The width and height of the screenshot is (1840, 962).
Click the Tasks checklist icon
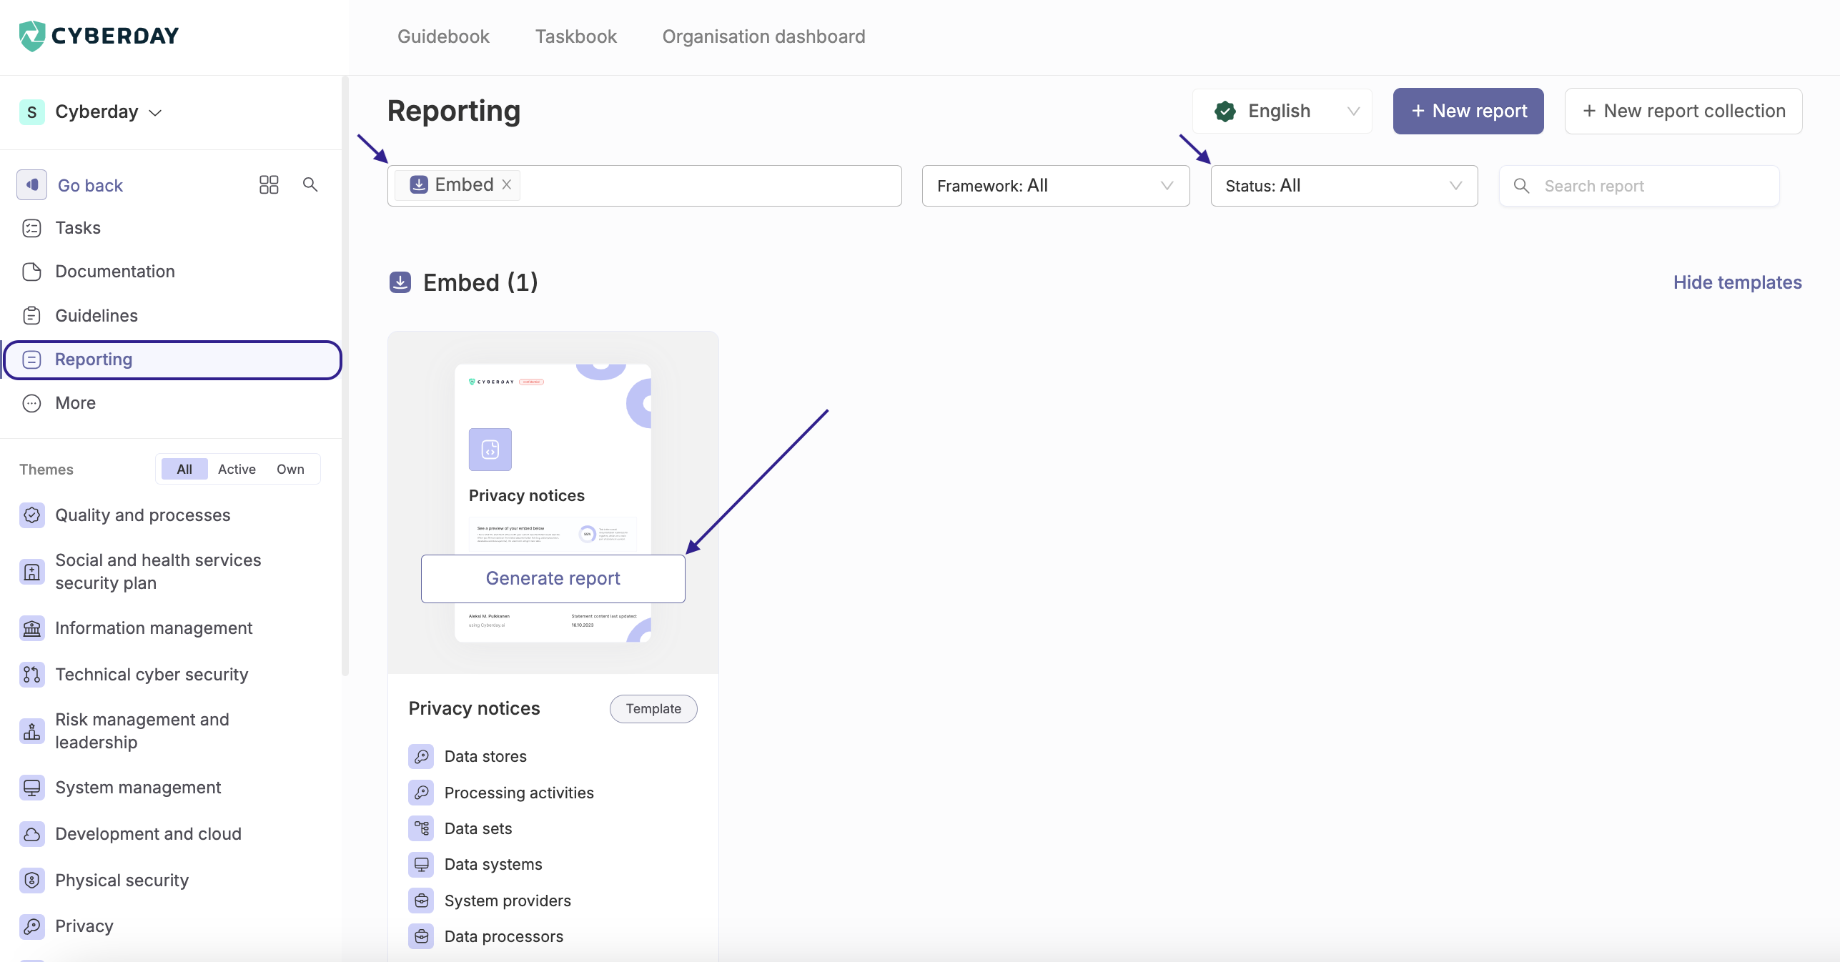click(x=32, y=228)
